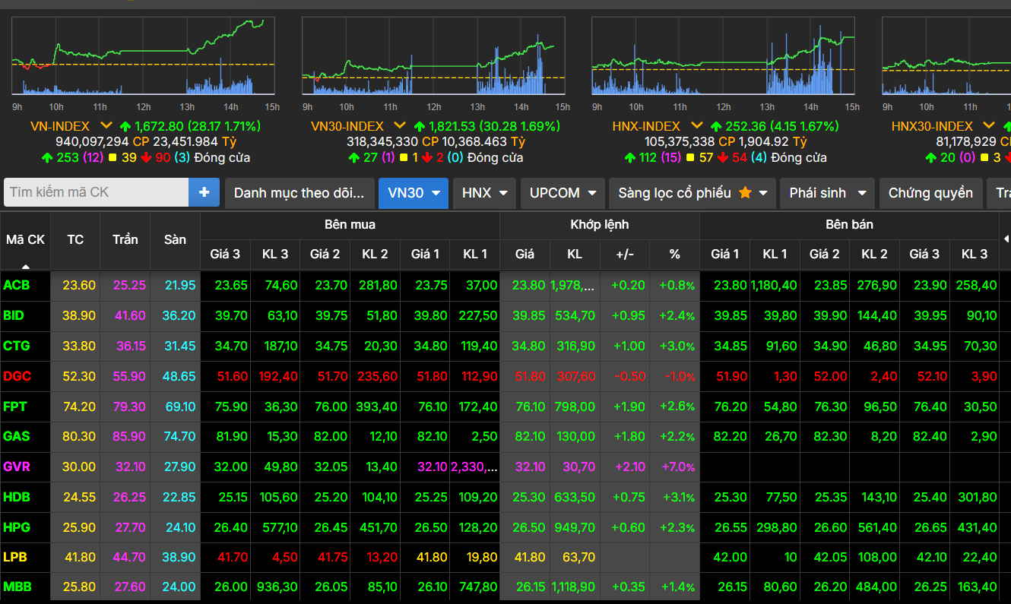1011x604 pixels.
Task: Click the star in Sàng lọc cổ phiếu
Action: pyautogui.click(x=745, y=193)
